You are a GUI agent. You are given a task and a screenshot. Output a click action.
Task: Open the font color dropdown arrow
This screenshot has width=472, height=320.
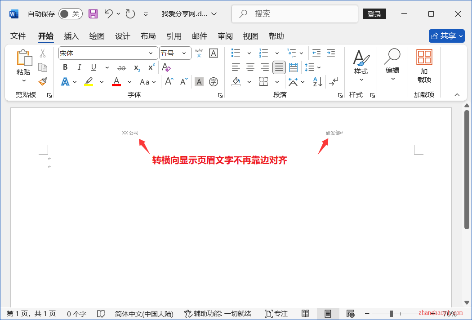point(129,82)
